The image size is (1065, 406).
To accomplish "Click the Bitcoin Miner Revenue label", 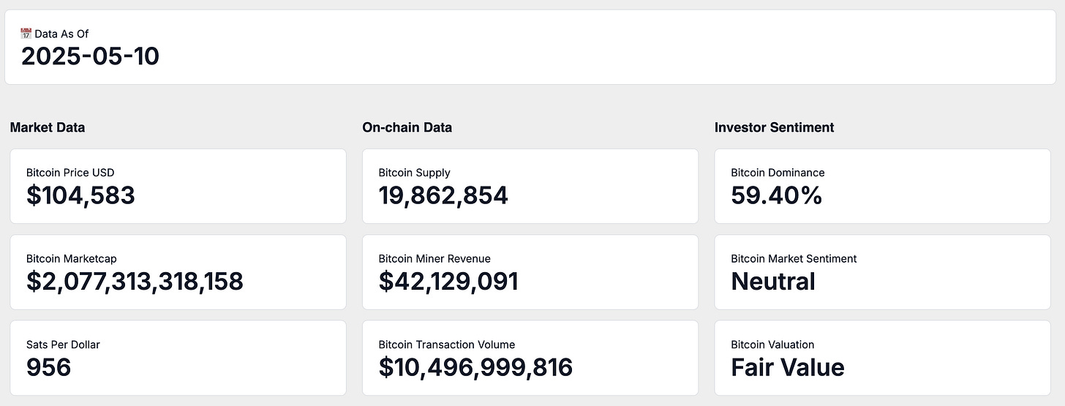I will pyautogui.click(x=434, y=258).
